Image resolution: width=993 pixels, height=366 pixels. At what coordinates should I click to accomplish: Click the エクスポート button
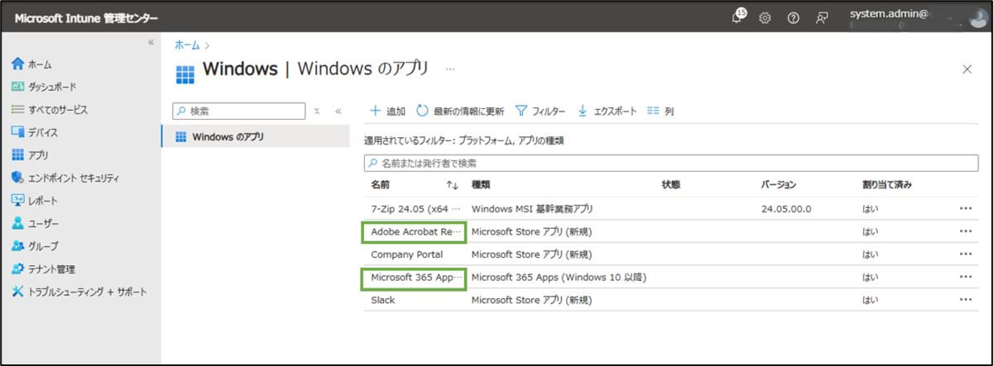point(607,111)
